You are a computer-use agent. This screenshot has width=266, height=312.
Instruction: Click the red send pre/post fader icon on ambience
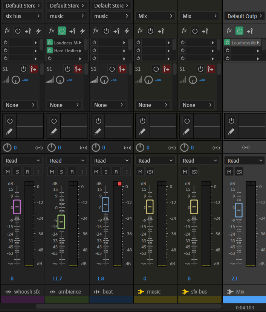(x=78, y=69)
